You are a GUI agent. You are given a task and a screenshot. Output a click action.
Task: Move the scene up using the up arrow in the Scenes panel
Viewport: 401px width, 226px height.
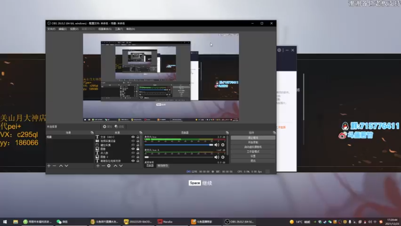(x=61, y=166)
